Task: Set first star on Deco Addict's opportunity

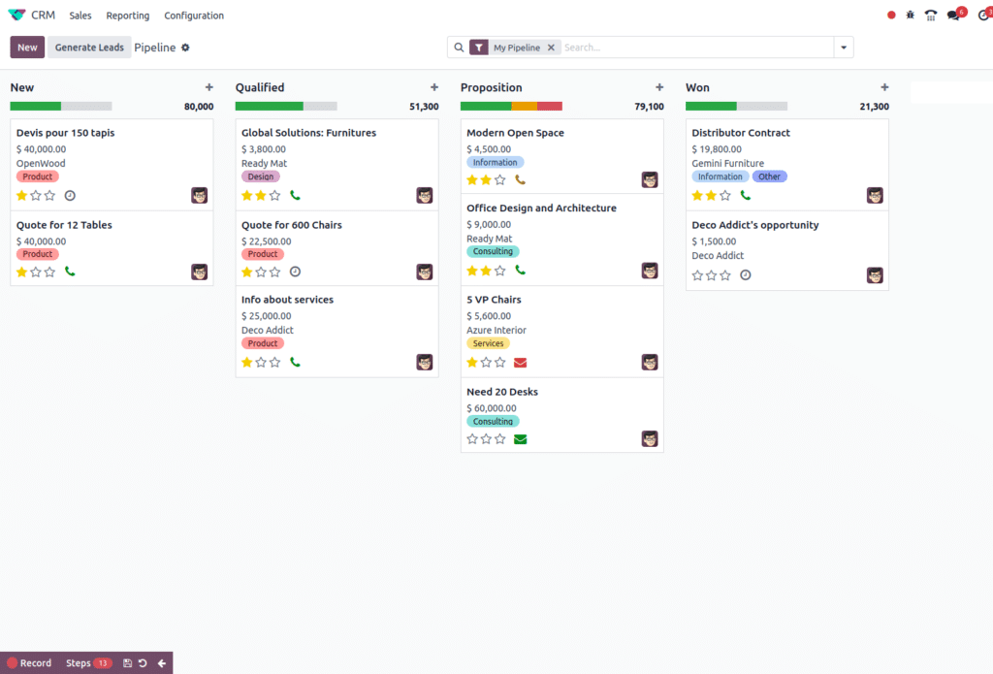Action: (697, 274)
